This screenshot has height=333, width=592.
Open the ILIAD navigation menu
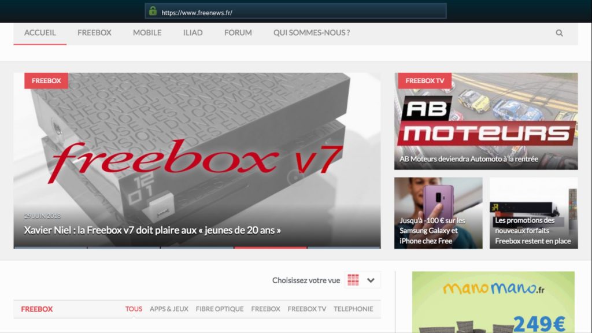pyautogui.click(x=193, y=33)
